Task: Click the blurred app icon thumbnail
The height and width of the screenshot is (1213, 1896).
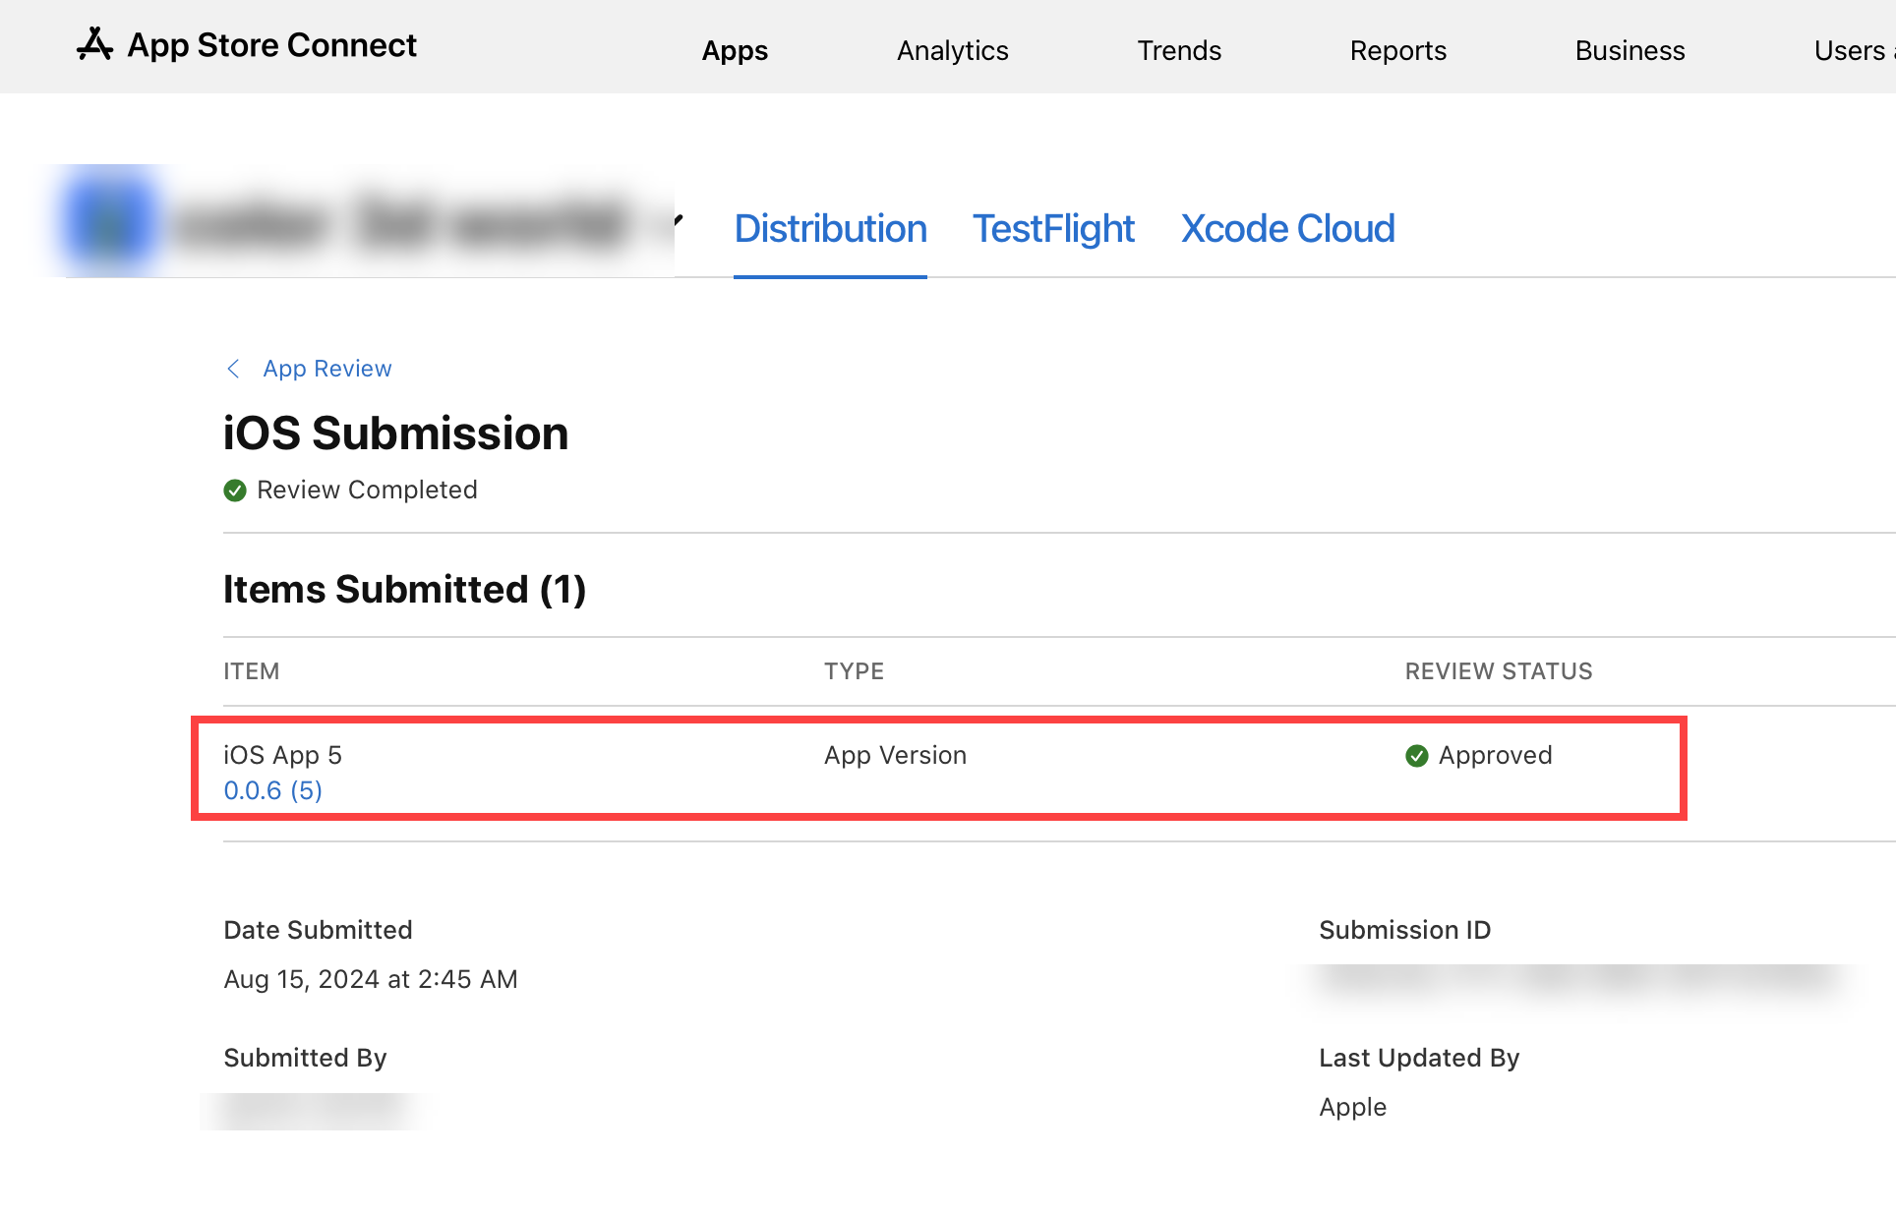Action: pyautogui.click(x=109, y=221)
